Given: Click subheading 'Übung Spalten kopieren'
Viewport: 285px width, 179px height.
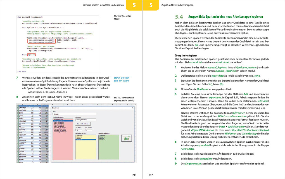Looking at the screenshot, I should [186, 56].
